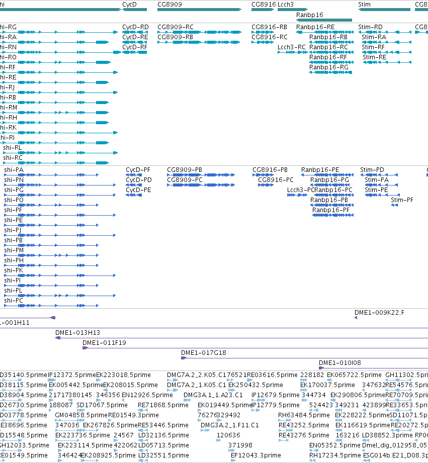428x463 pixels.
Task: Click protein feature Stim-PF
Action: pos(402,200)
